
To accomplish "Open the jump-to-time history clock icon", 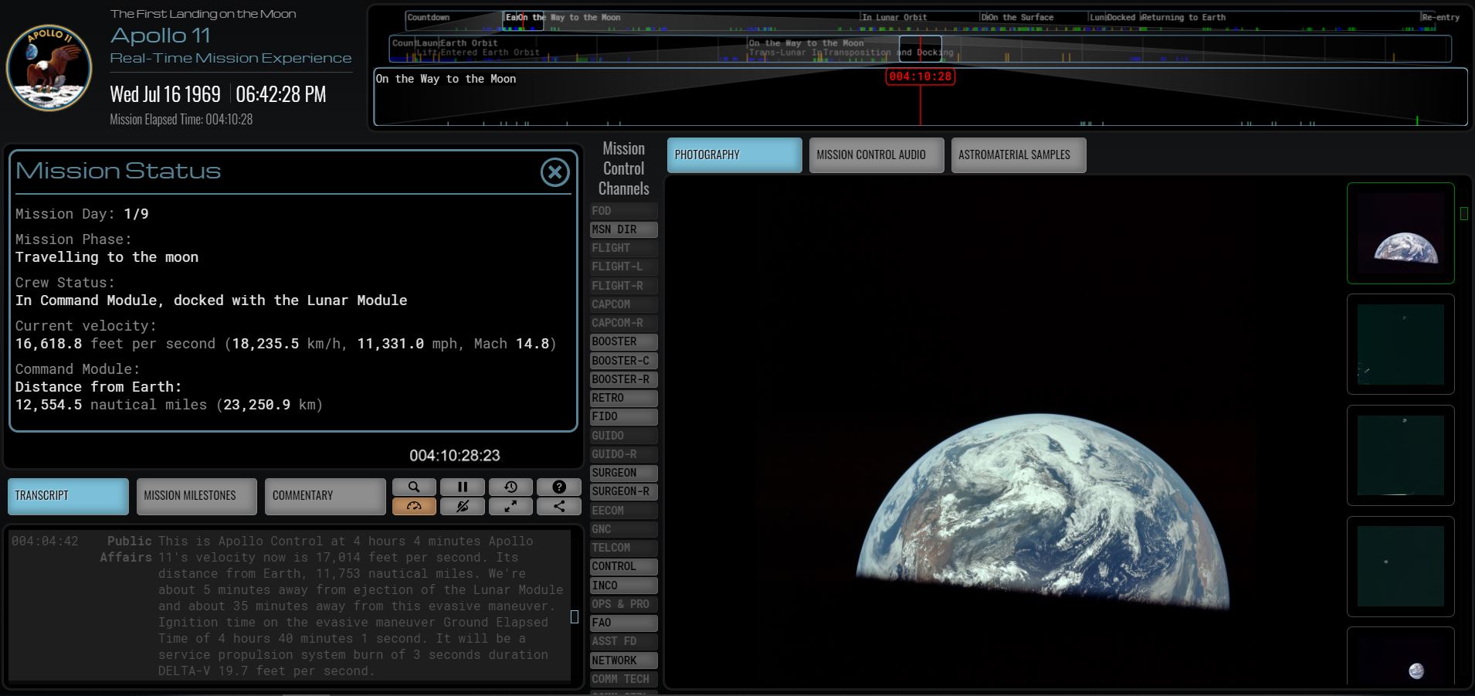I will [510, 487].
